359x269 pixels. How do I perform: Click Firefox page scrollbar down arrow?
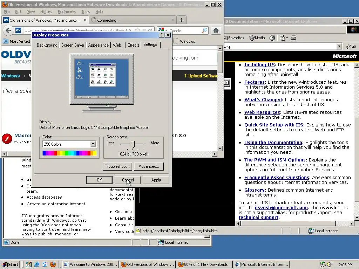pyautogui.click(x=220, y=148)
